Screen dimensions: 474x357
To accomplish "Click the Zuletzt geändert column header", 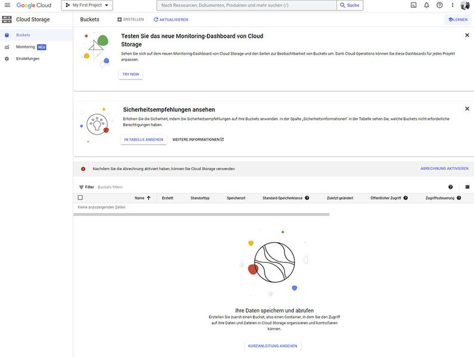I will (340, 198).
